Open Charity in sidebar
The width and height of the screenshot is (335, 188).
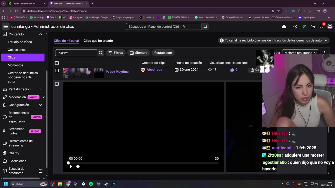coord(14,153)
